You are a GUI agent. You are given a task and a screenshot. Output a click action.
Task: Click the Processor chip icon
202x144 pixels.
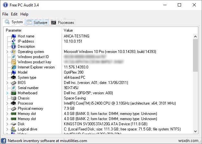[14, 103]
